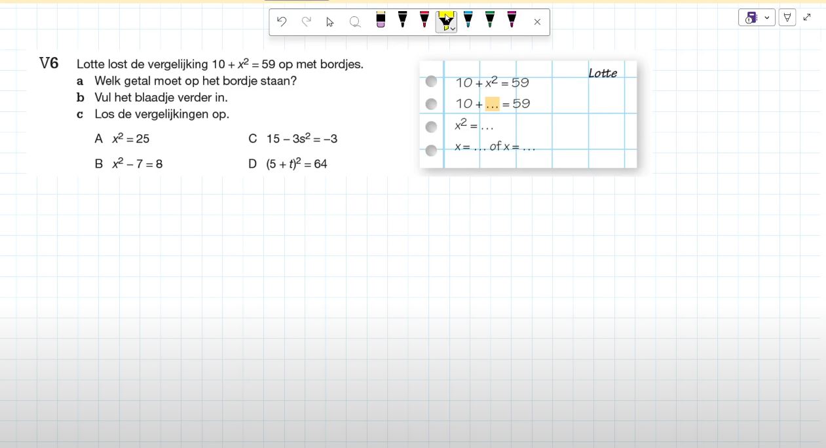Toggle the drawing pen mode button
Viewport: 826px width, 448px height.
click(787, 18)
